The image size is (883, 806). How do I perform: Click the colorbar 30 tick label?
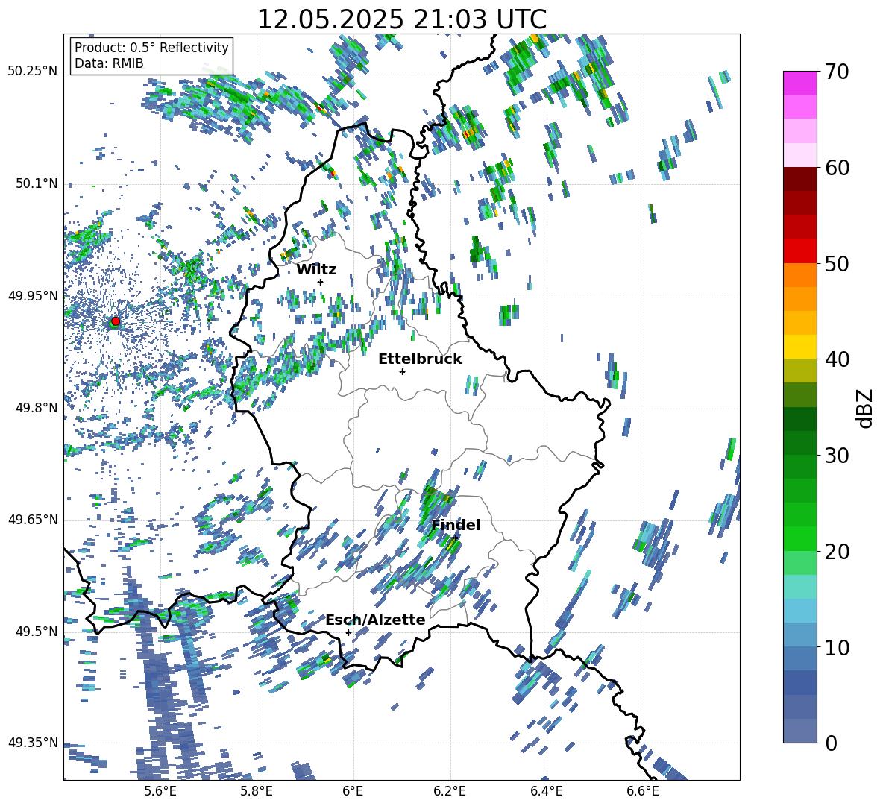(x=837, y=456)
